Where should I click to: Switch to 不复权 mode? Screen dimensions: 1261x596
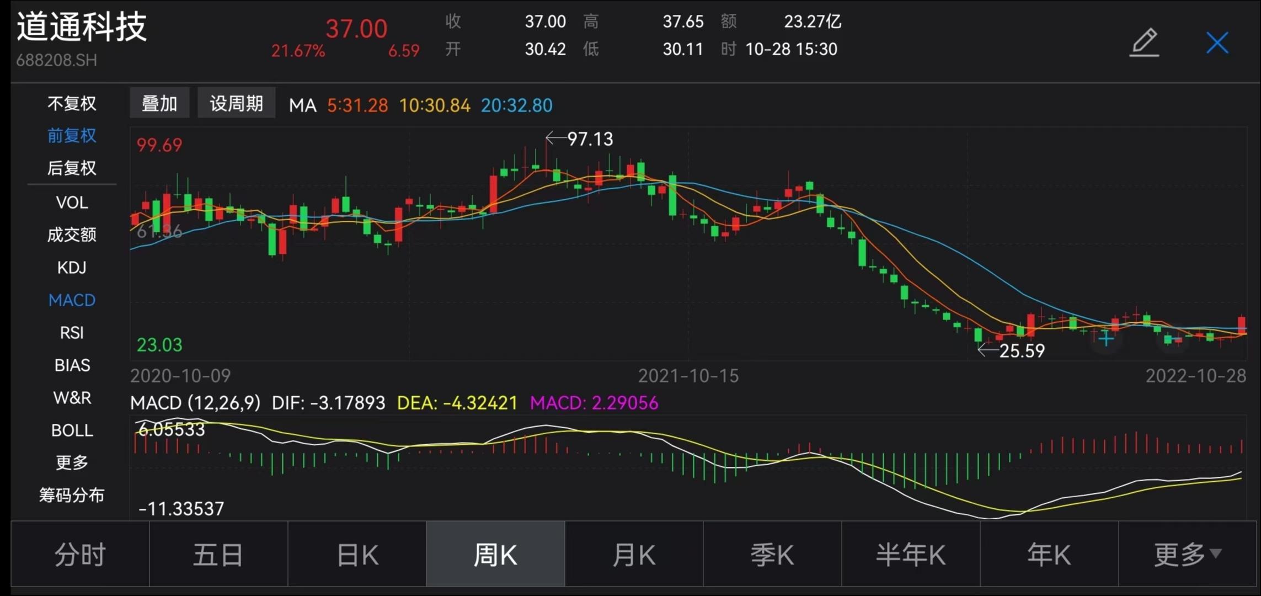click(x=71, y=104)
